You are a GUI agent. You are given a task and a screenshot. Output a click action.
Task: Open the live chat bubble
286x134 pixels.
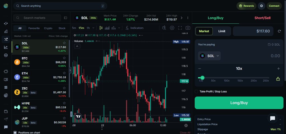[273, 118]
